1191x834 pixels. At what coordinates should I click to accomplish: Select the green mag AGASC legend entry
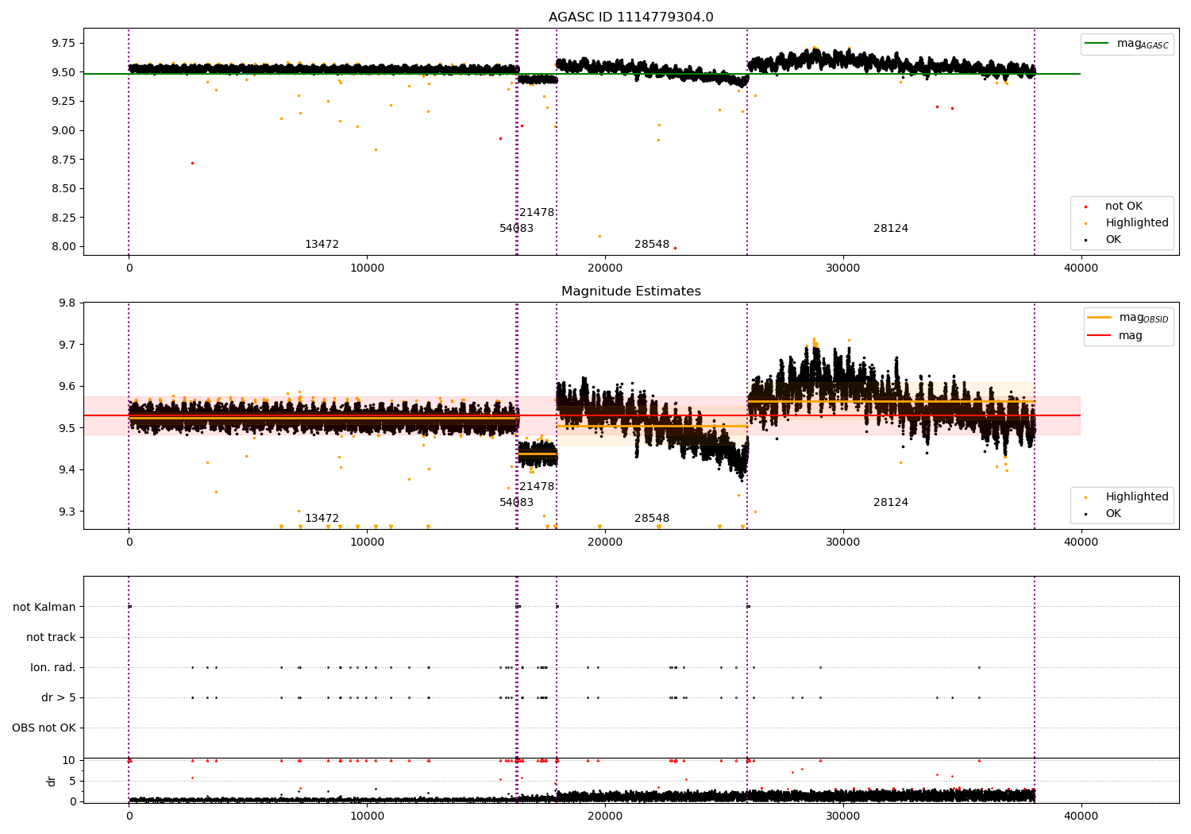(x=1127, y=44)
